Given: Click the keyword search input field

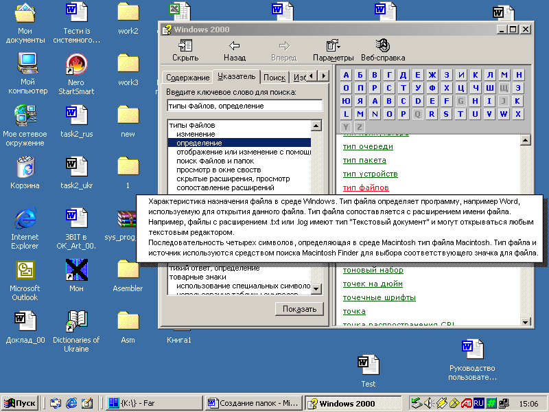Looking at the screenshot, I should coord(245,106).
